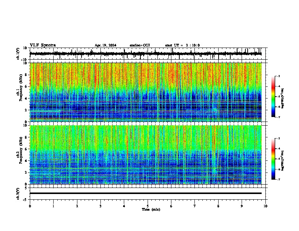Click the time axis tick label "10"
Screen dimensions: 299x231
tap(265, 206)
